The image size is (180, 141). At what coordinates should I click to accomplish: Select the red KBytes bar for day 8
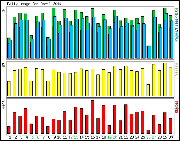point(48,130)
